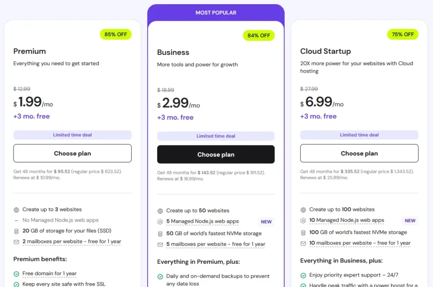Click the "MOST POPULAR" banner

(216, 12)
